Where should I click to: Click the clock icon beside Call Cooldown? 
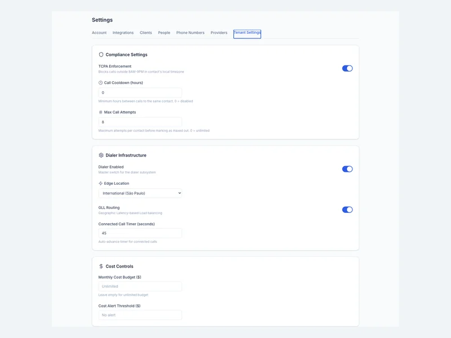point(100,83)
